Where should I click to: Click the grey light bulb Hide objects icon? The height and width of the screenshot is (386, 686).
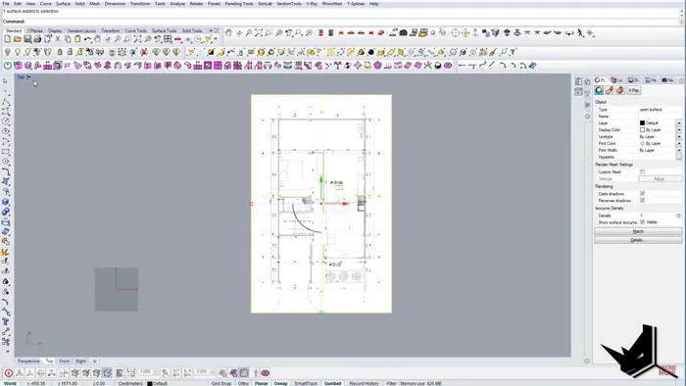pyautogui.click(x=8, y=52)
